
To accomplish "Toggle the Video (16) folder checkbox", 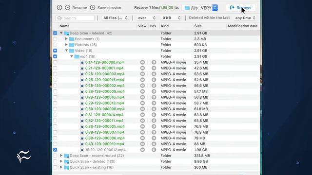I will click(x=55, y=51).
